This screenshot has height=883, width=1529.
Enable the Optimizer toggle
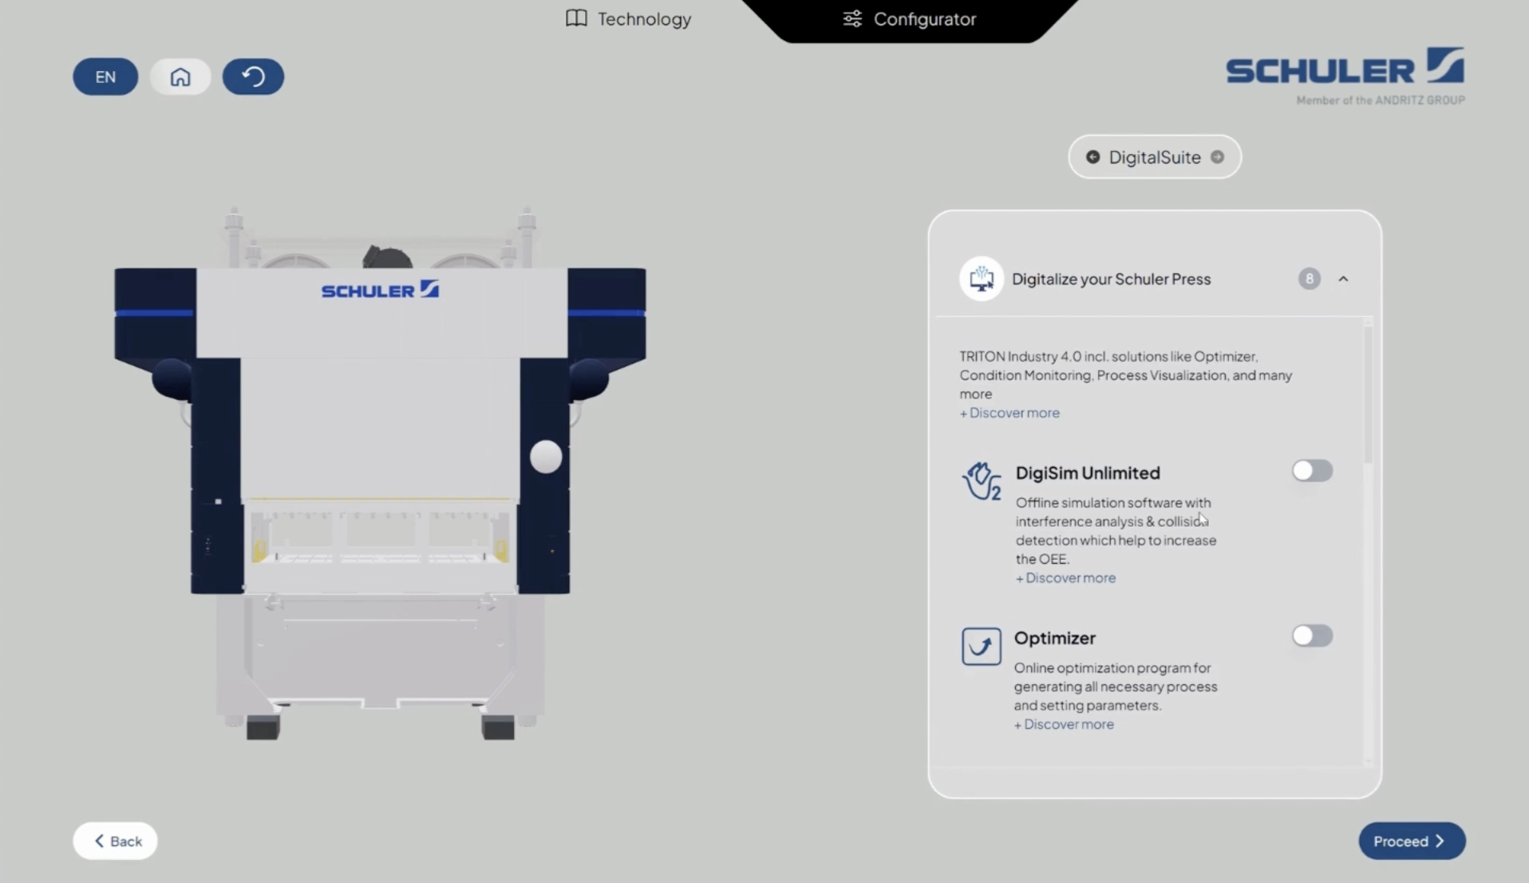pyautogui.click(x=1312, y=636)
